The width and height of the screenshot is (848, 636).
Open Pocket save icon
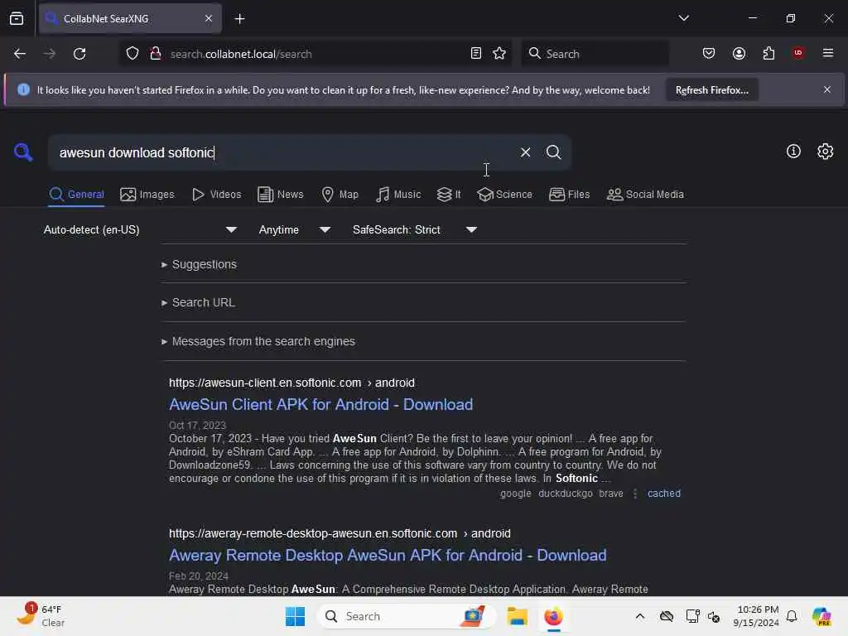(709, 54)
